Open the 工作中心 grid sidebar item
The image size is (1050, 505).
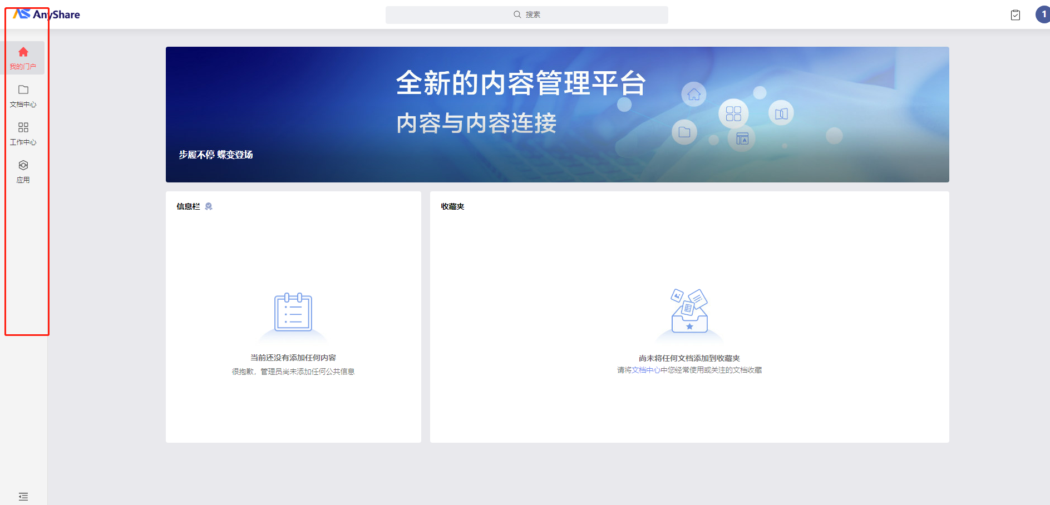[23, 133]
